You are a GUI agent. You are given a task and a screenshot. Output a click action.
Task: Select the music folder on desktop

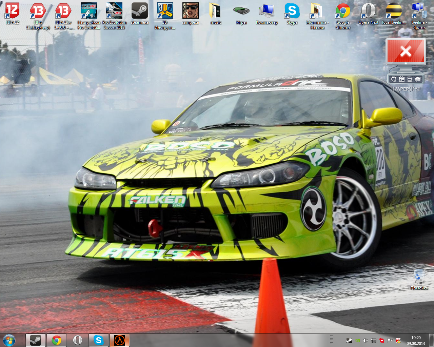216,12
